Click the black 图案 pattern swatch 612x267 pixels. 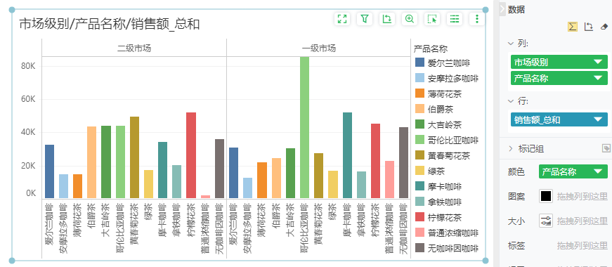click(546, 196)
